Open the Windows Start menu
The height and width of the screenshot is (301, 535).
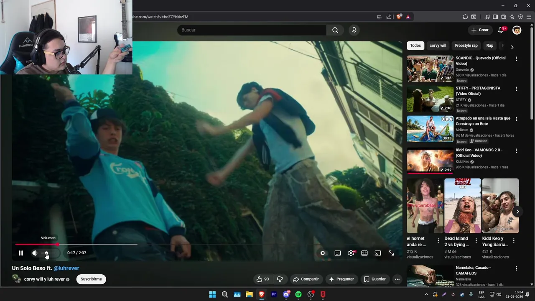212,294
